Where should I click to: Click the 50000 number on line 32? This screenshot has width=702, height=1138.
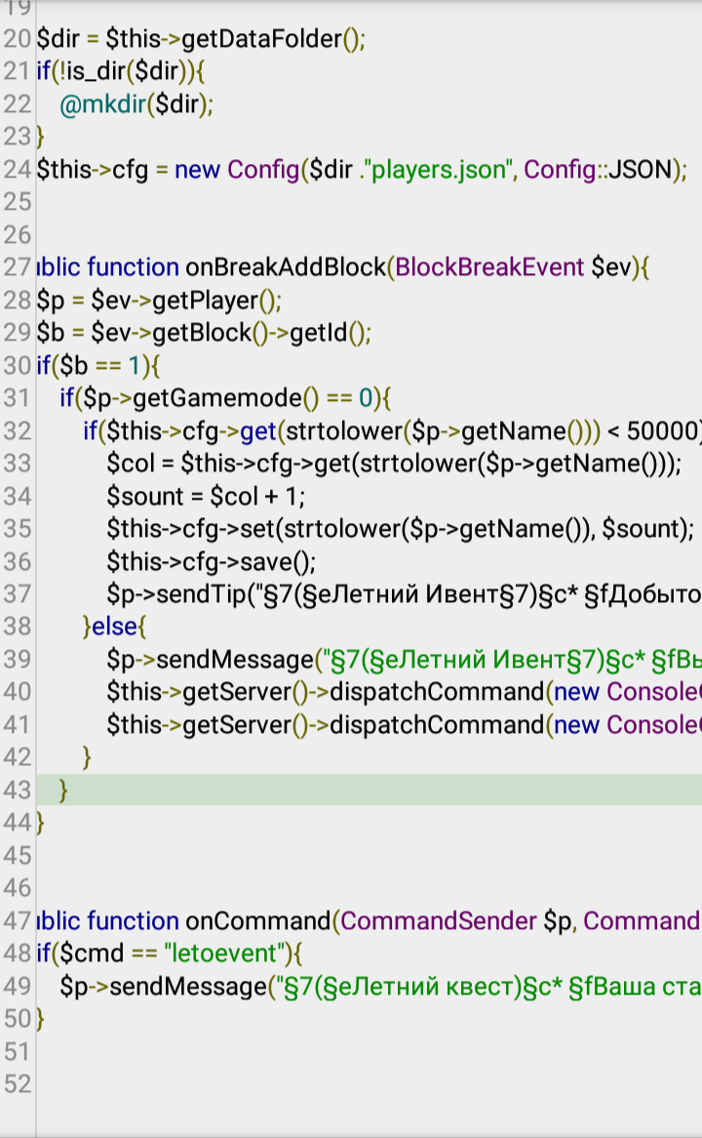pyautogui.click(x=661, y=430)
